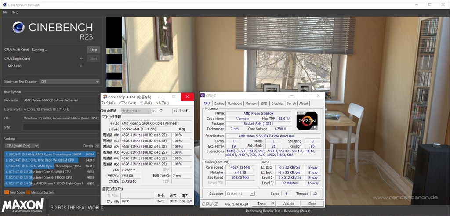This screenshot has height=216, width=450.
Task: Open the File menu in Cinebench
Action: (x=5, y=12)
